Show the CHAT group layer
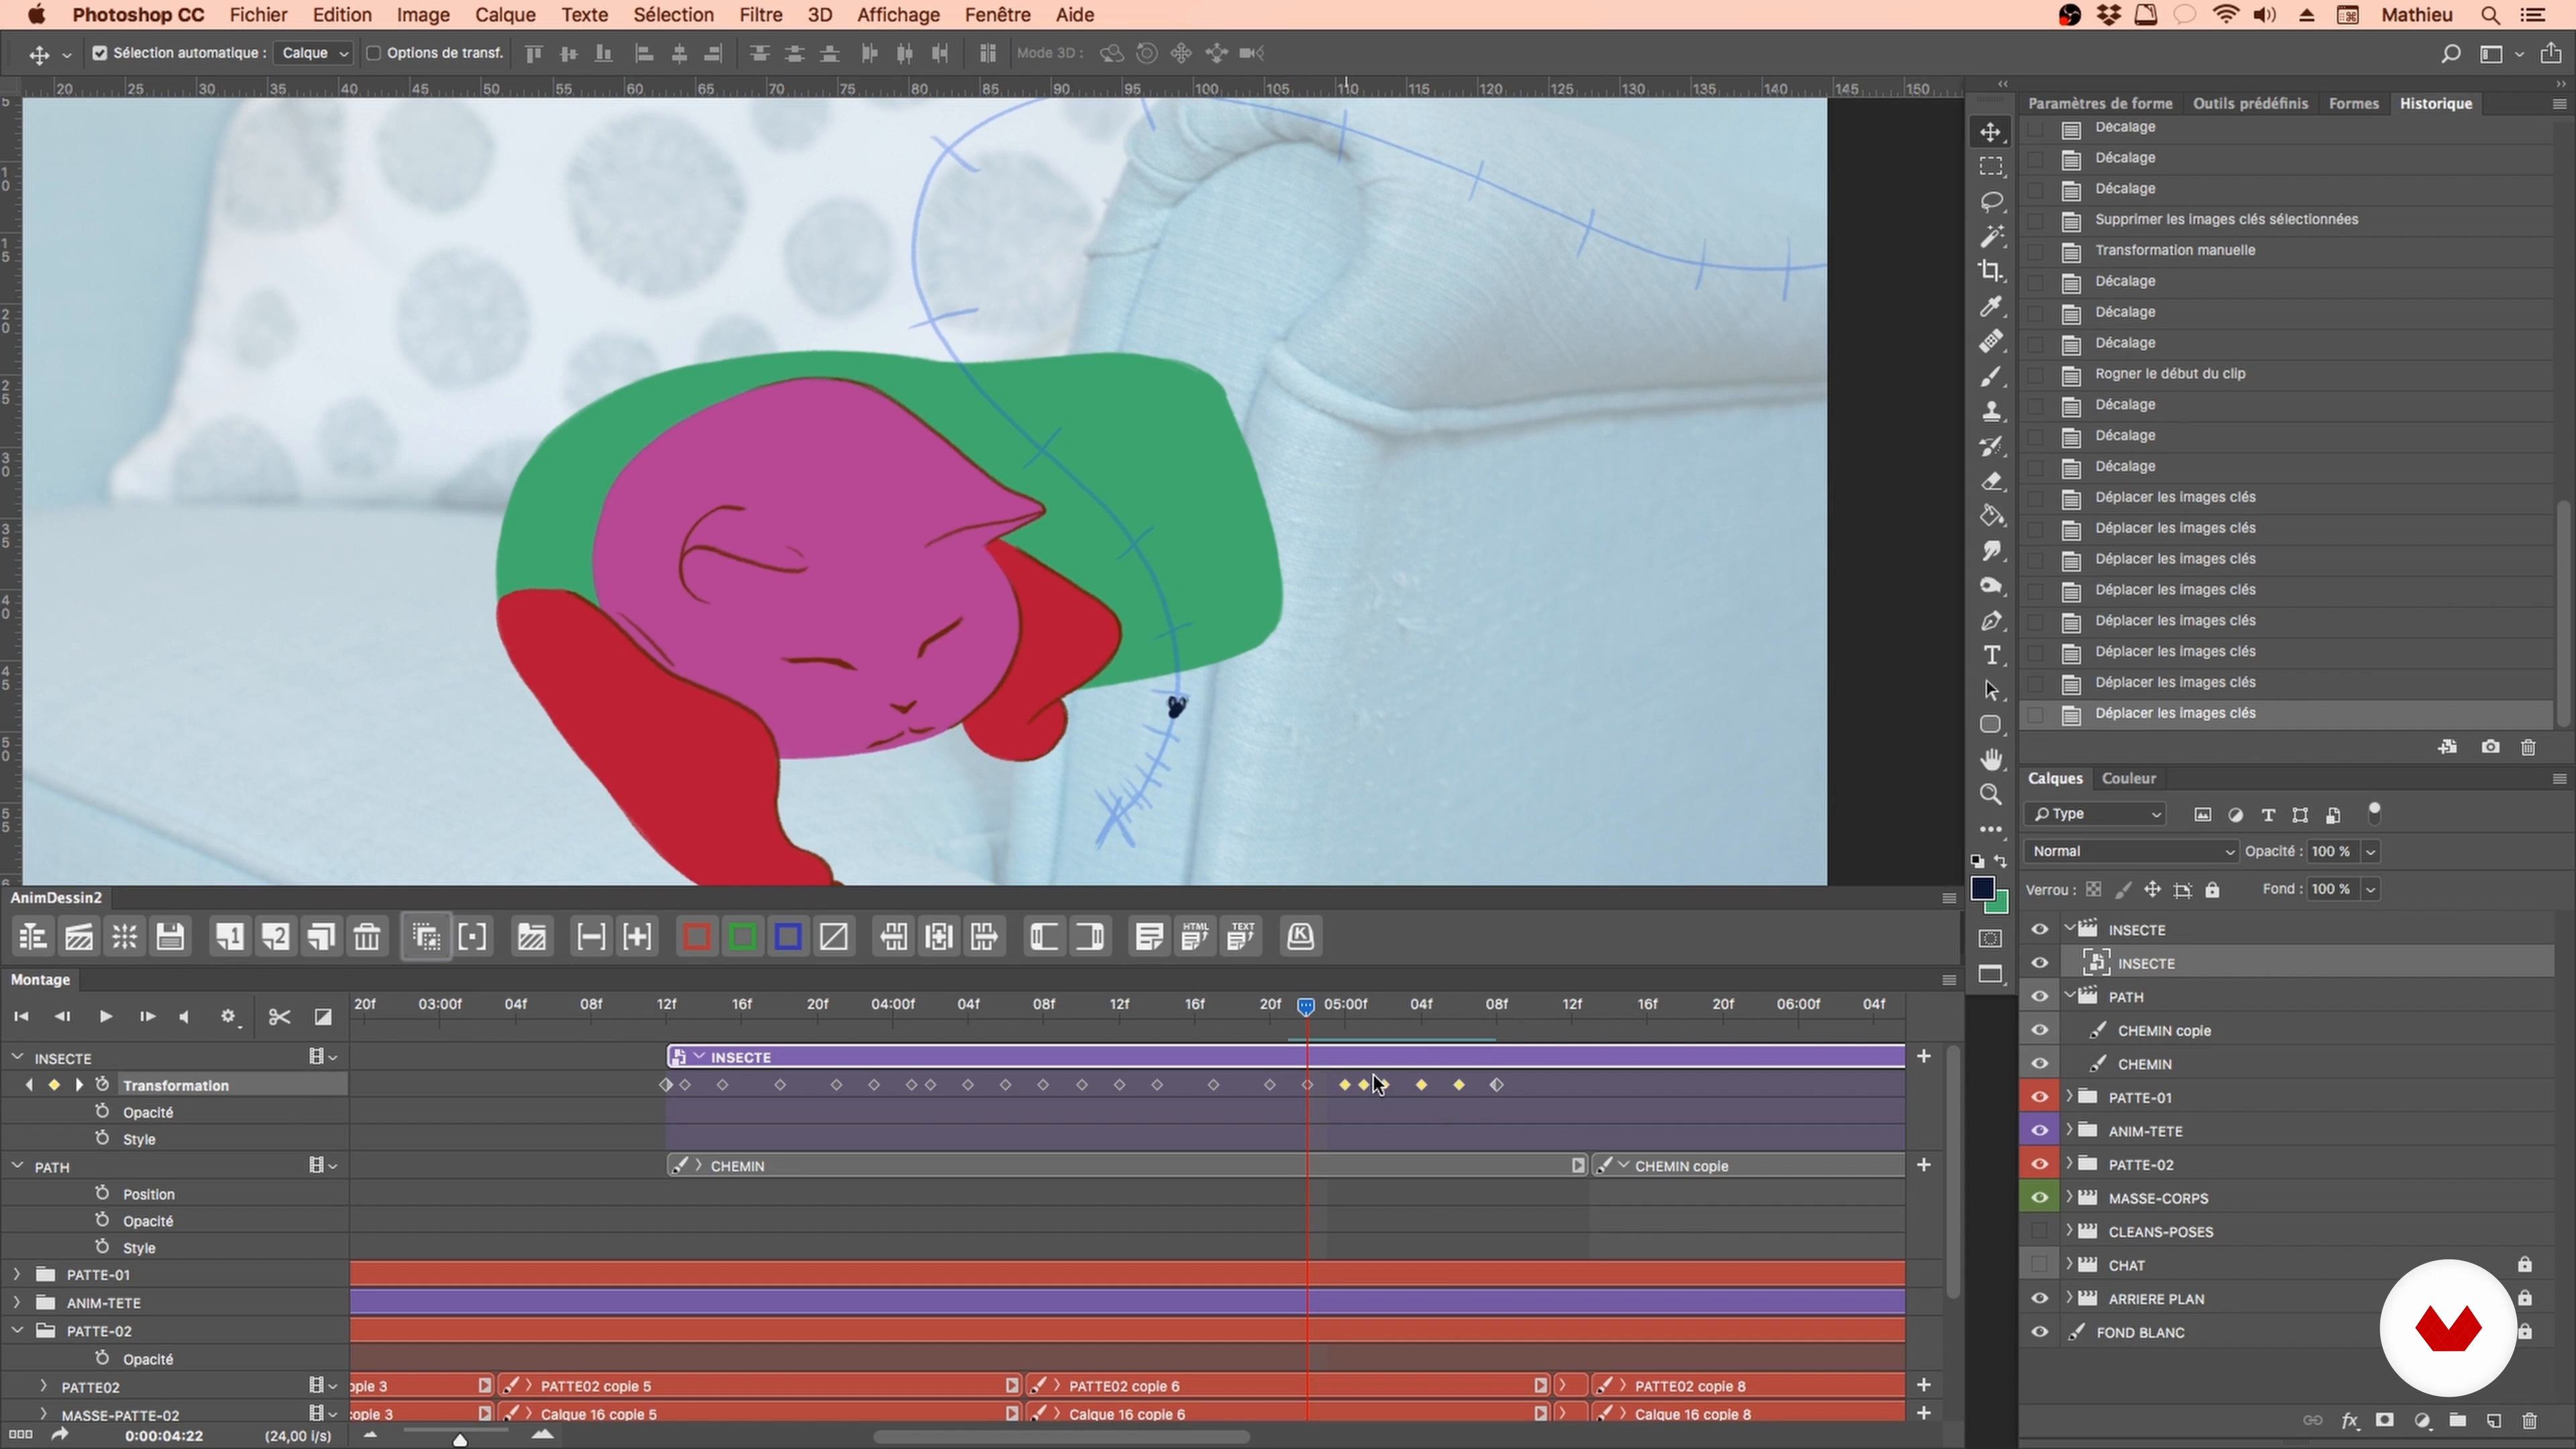The height and width of the screenshot is (1449, 2576). pyautogui.click(x=2039, y=1265)
